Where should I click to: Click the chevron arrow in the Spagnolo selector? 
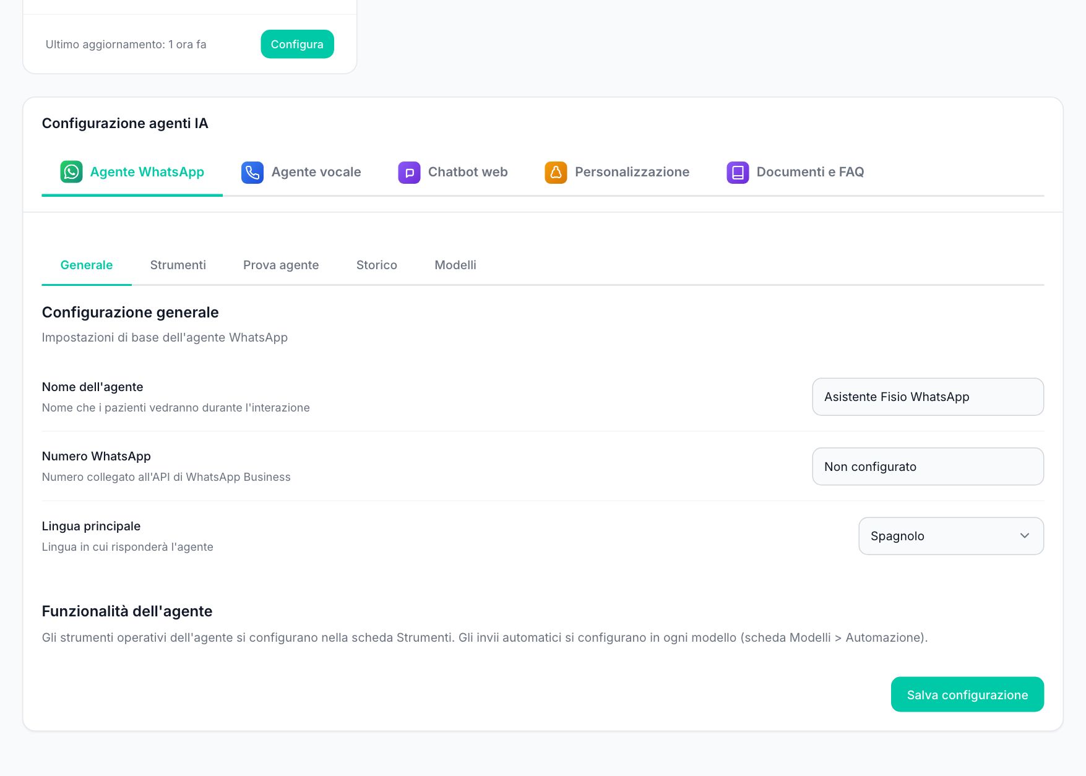click(1025, 536)
